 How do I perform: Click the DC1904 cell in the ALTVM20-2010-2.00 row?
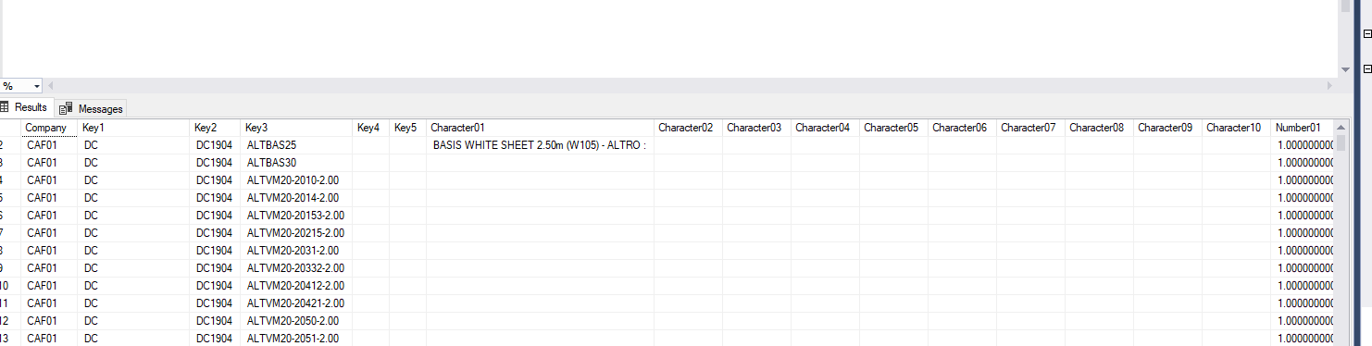(216, 180)
